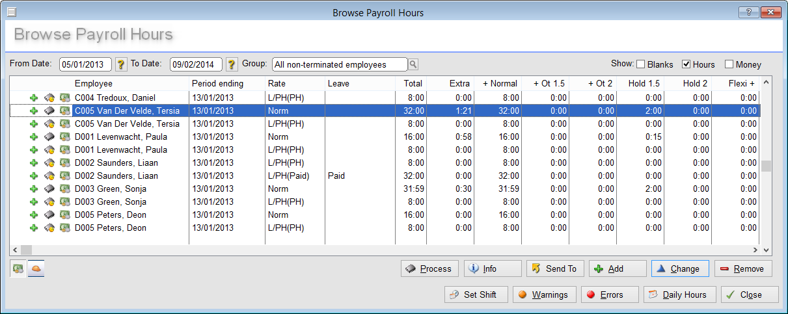Open From Date calendar helper icon

[x=121, y=64]
